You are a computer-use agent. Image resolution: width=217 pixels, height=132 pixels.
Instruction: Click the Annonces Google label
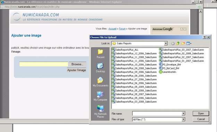[162, 29]
